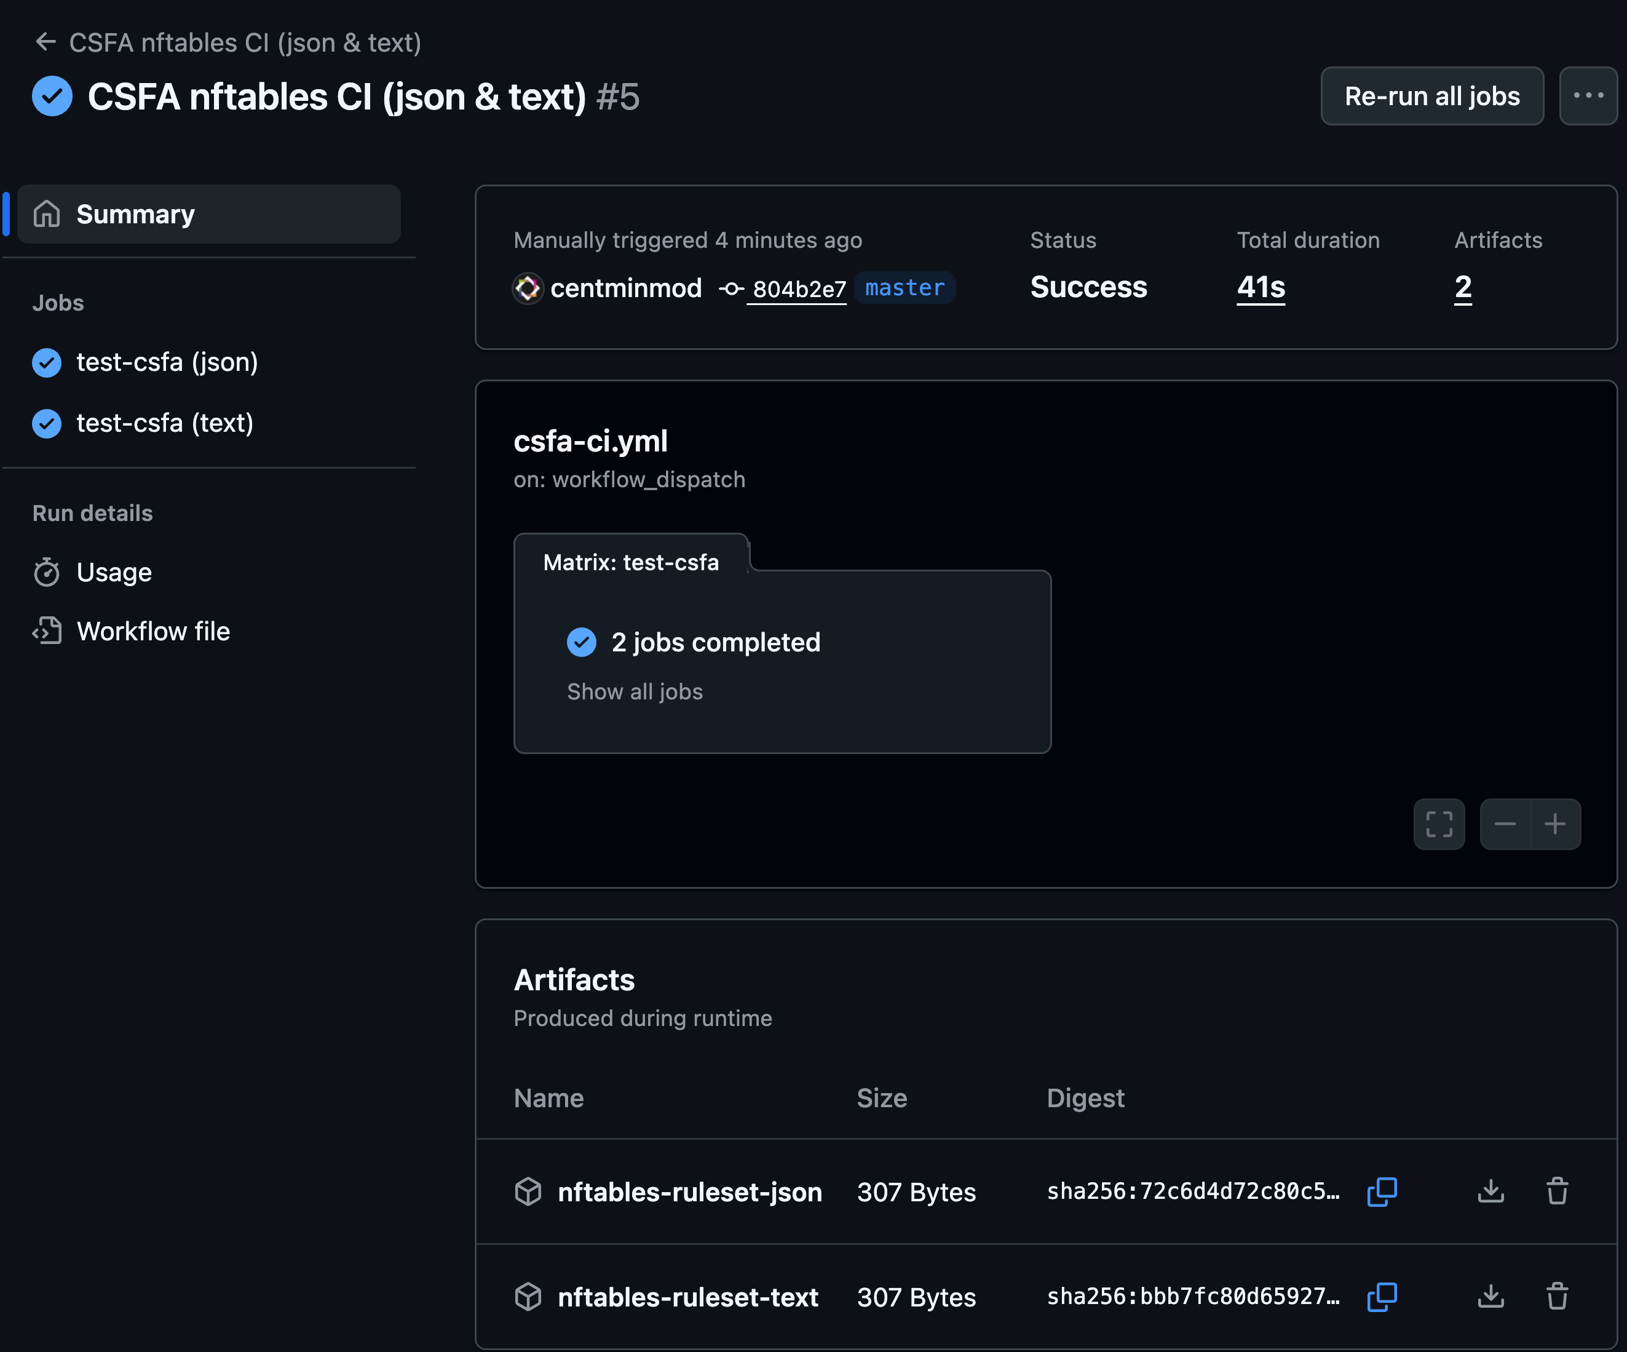Click the 2 jobs completed text
Screen dimensions: 1627x1352
[716, 642]
